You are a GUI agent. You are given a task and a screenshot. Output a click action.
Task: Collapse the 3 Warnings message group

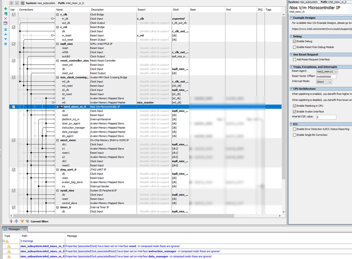(x=4, y=241)
